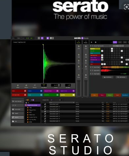Click the Add Sample button
This screenshot has height=156, width=129.
pos(121,77)
